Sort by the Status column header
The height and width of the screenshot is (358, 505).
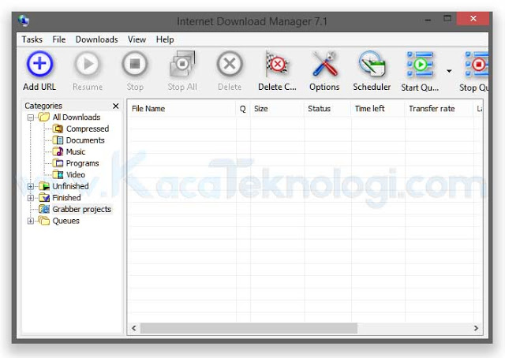tap(327, 109)
